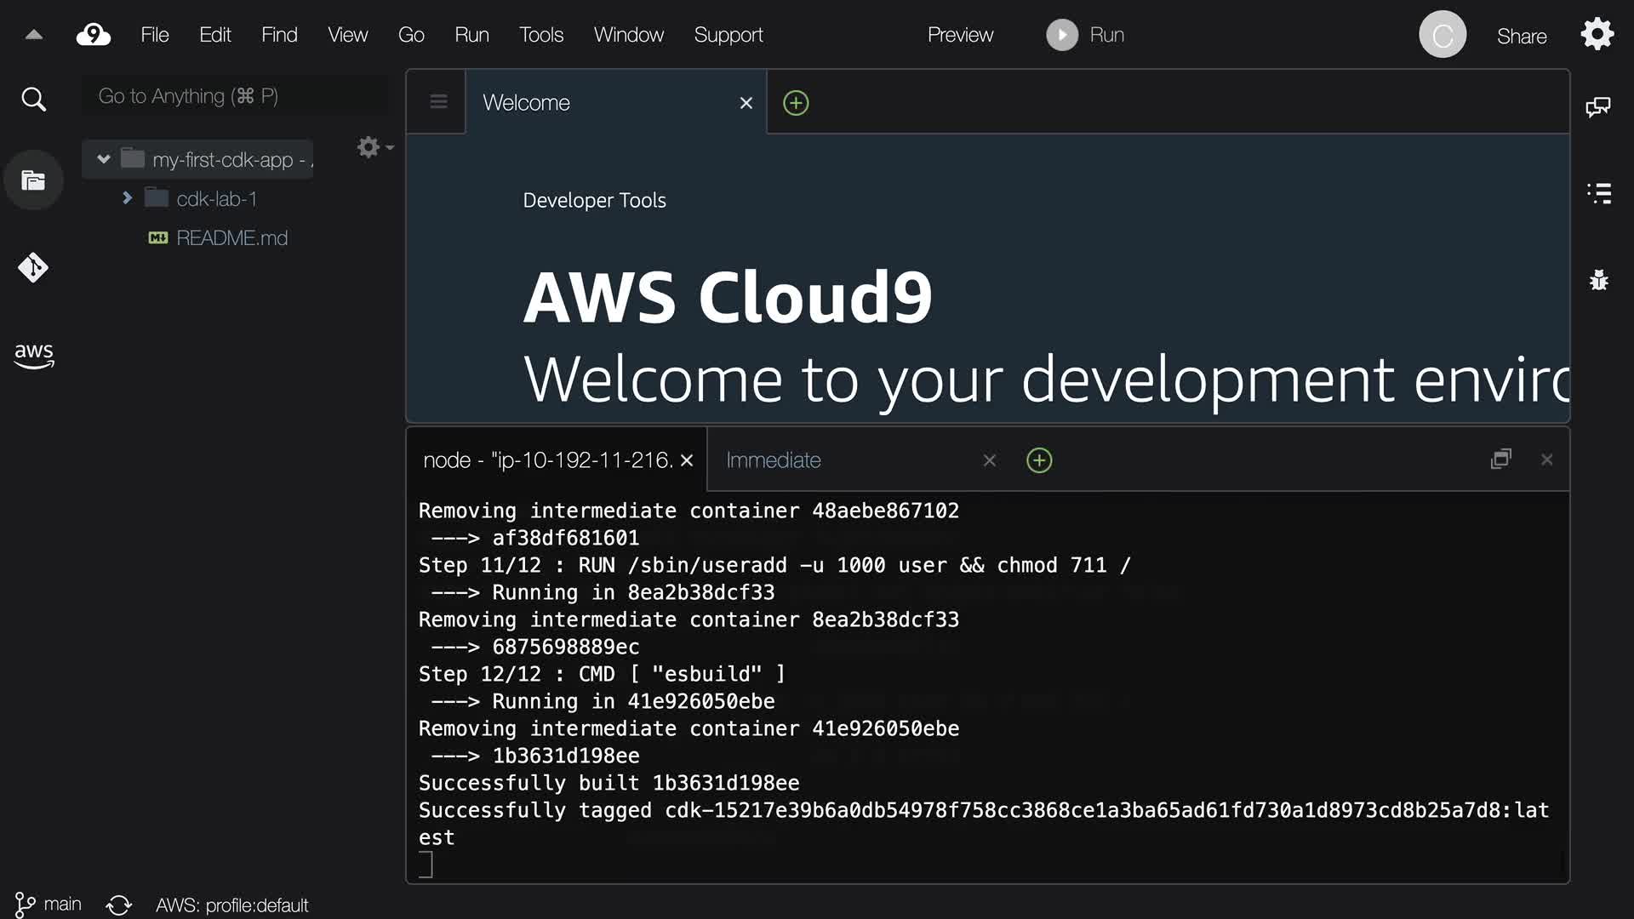Open the Collaborate chat panel icon
Viewport: 1634px width, 919px height.
click(1597, 106)
